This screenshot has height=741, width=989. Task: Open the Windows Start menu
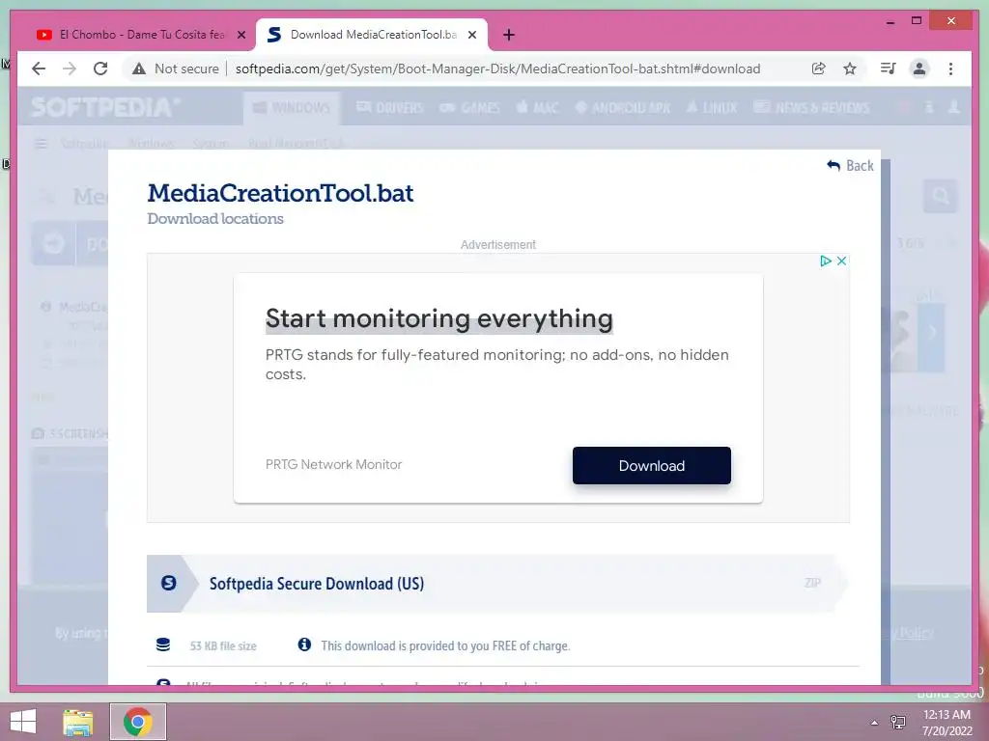(x=23, y=722)
